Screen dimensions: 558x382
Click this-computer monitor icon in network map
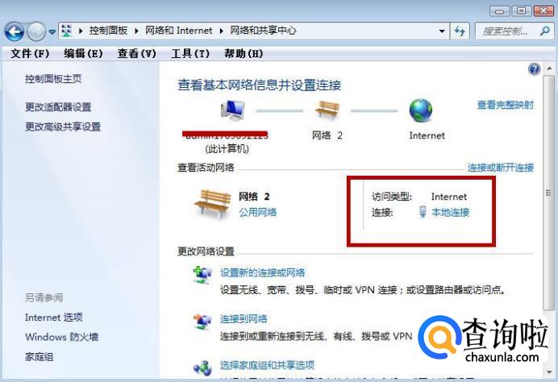233,110
